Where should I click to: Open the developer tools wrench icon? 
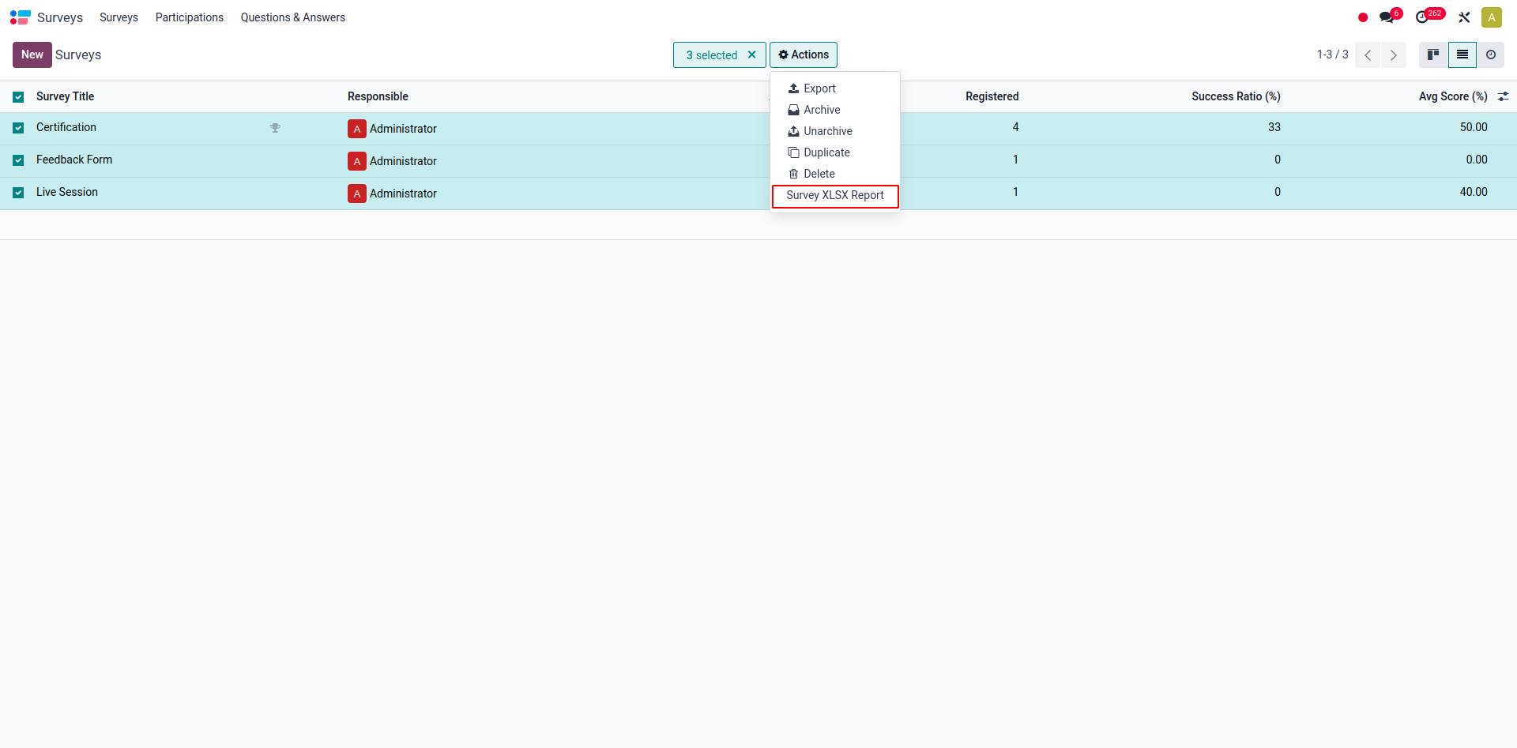(x=1464, y=17)
